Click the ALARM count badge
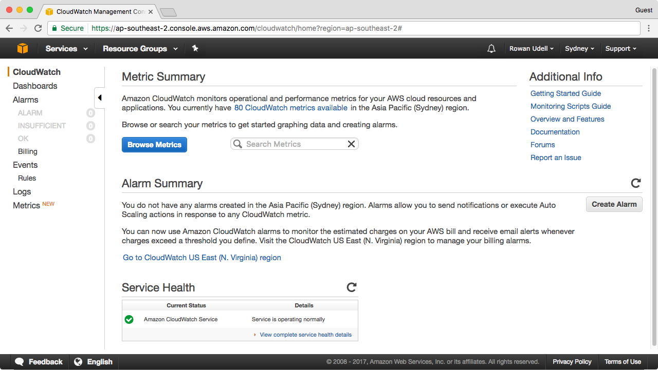Screen dimensions: 658x370 point(90,113)
